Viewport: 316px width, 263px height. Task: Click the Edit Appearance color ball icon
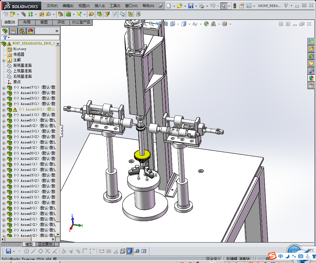pos(206,24)
